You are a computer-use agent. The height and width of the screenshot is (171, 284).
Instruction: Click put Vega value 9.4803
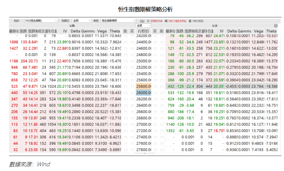pos(257,143)
